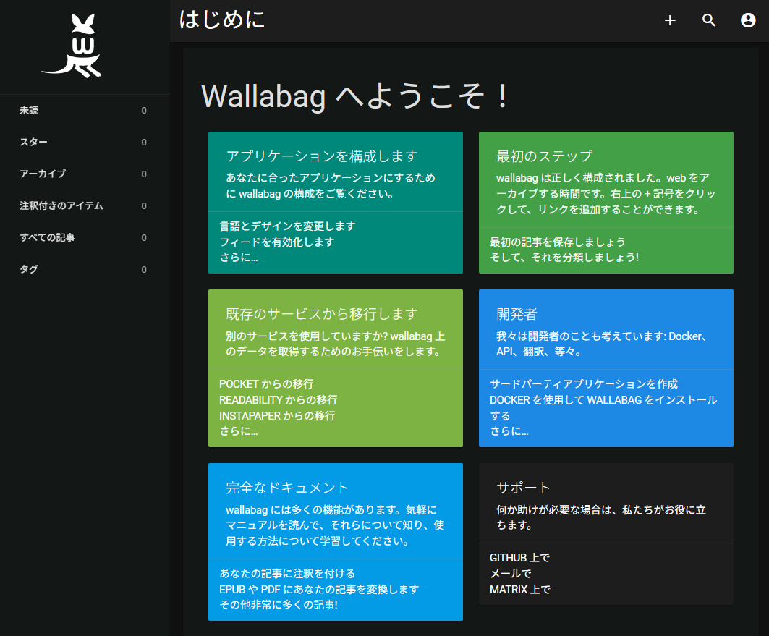The image size is (769, 636).
Task: Click the 最初のステップ card title
Action: point(545,156)
